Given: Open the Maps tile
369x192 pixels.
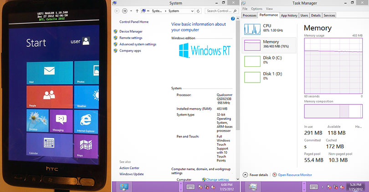Looking at the screenshot, I should pos(85,146).
